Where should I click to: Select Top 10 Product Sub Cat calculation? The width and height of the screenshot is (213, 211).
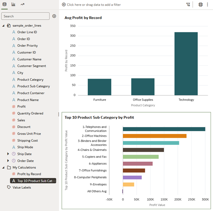(x=33, y=181)
